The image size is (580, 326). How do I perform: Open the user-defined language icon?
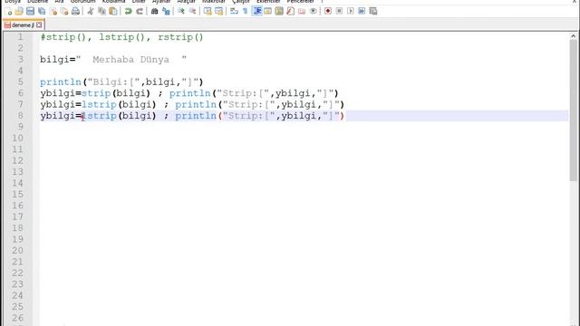[268, 11]
